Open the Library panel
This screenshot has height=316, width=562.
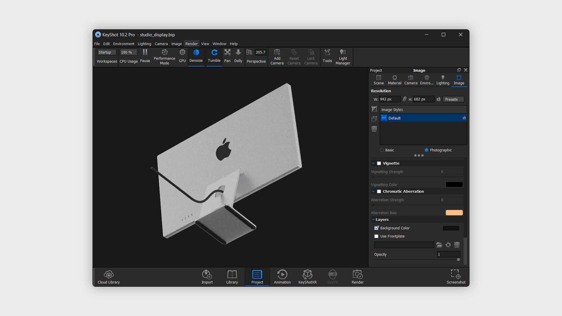(x=232, y=277)
